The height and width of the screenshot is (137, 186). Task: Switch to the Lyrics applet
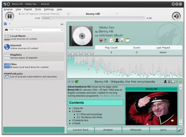163,130
